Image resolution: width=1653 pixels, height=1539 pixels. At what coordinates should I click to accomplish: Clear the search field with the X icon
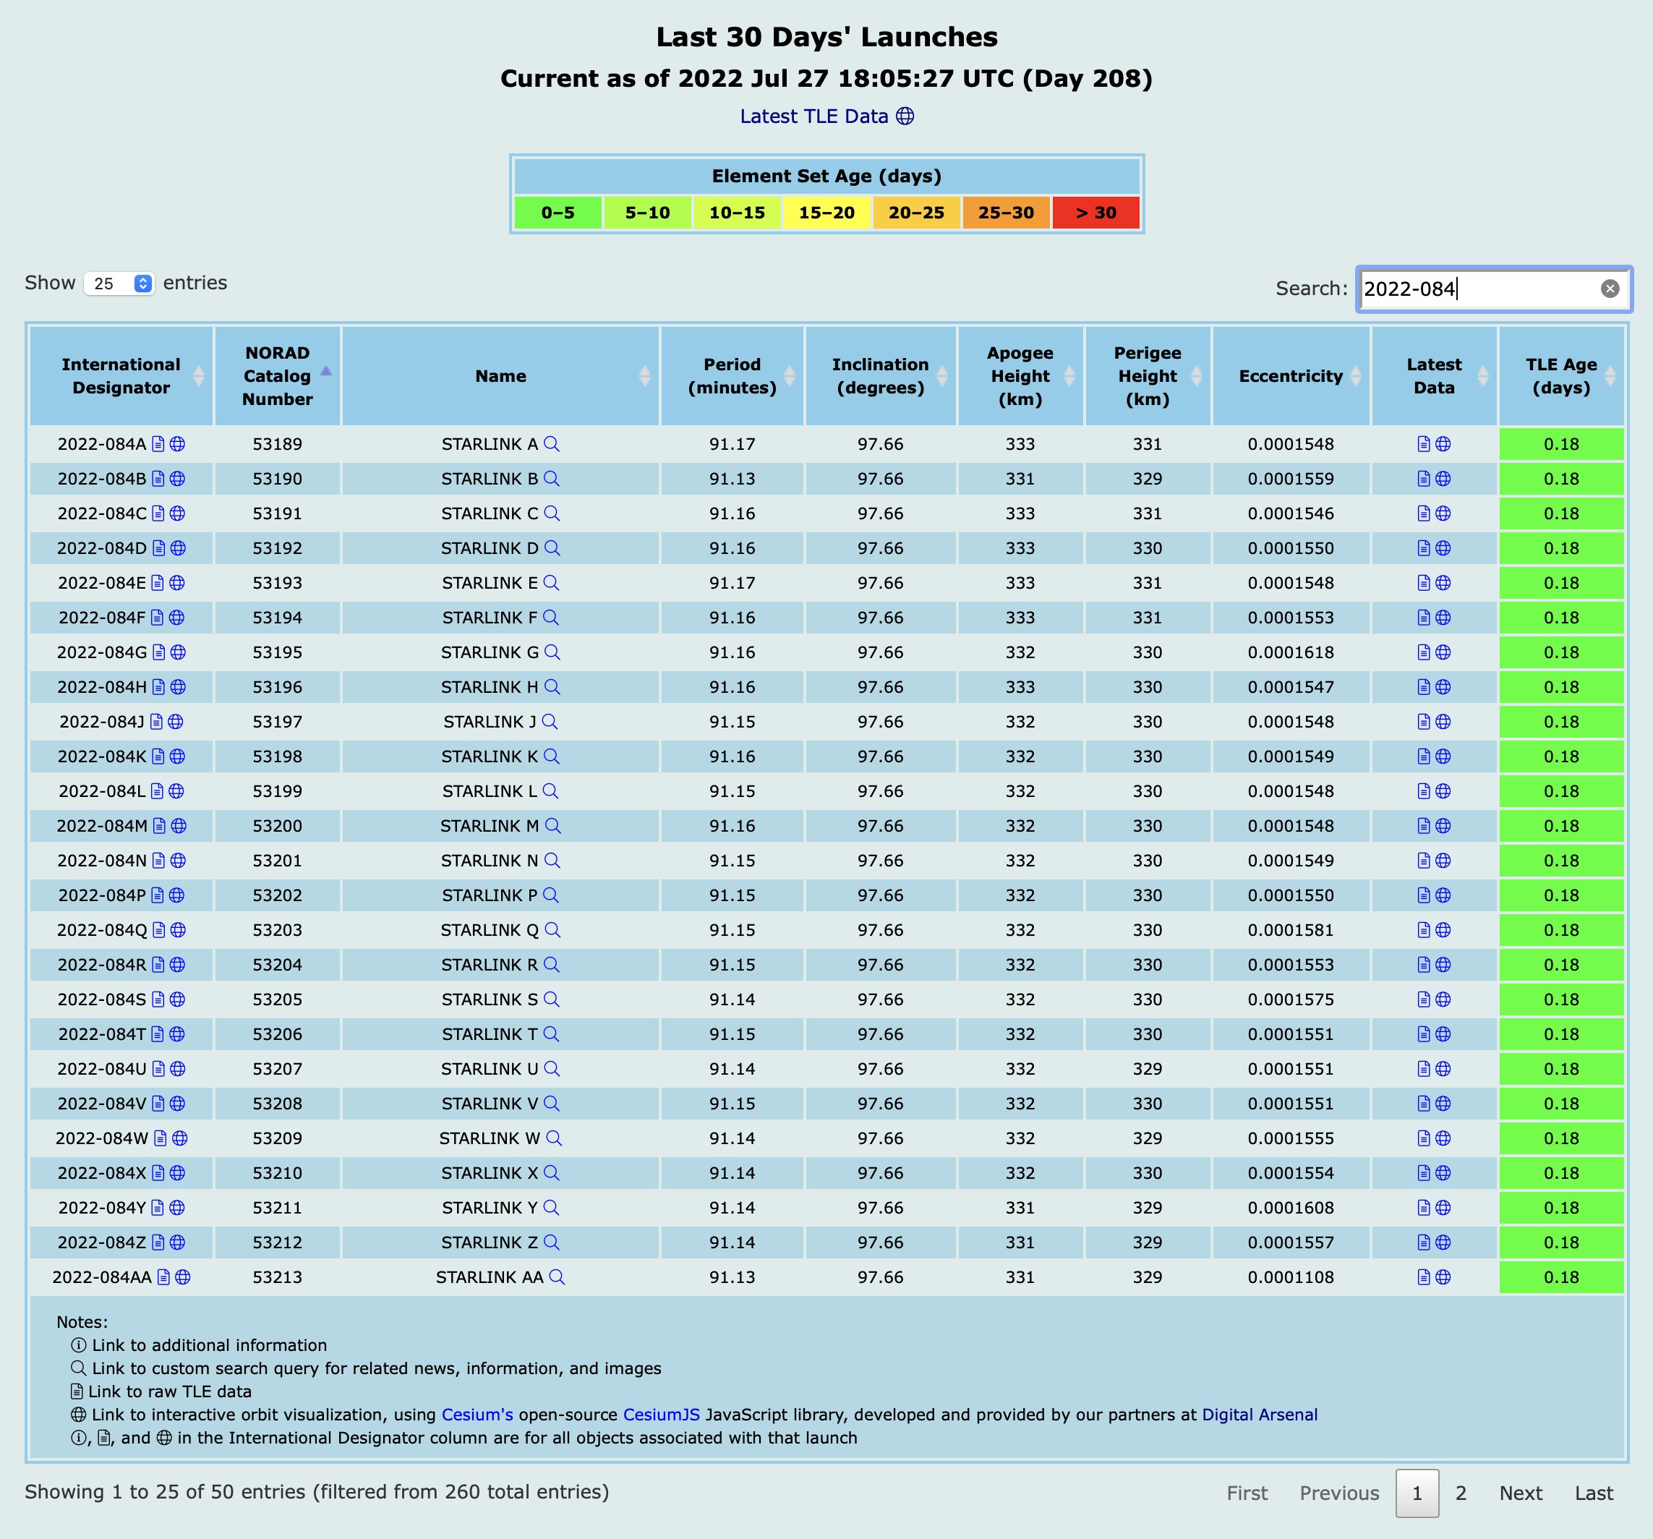(x=1610, y=289)
